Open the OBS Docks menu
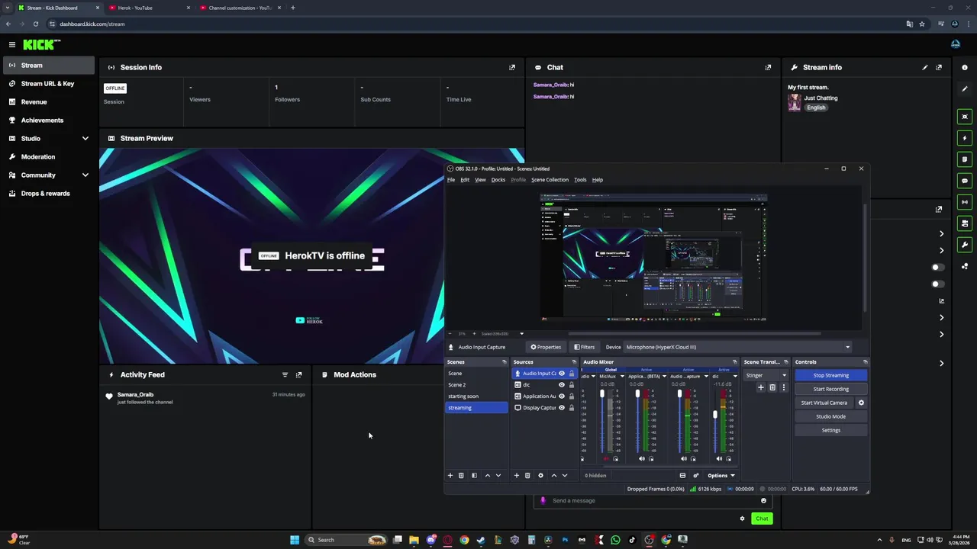The width and height of the screenshot is (977, 549). click(x=498, y=180)
